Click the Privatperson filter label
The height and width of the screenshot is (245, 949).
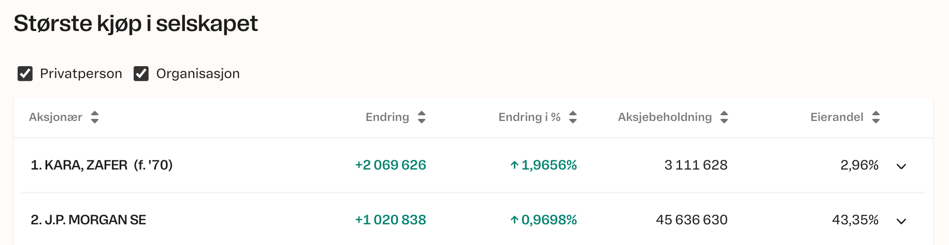point(81,74)
